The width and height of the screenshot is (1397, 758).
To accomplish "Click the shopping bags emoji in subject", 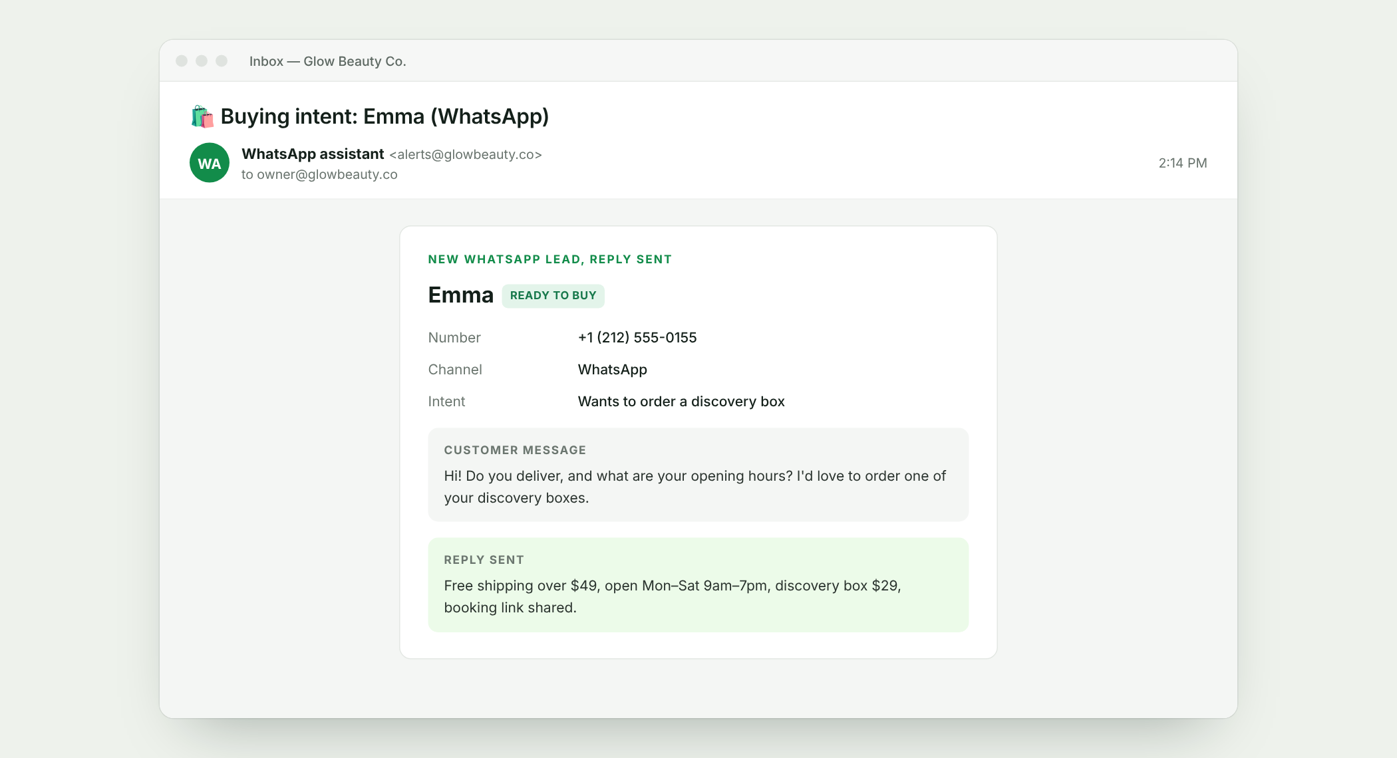I will 202,116.
